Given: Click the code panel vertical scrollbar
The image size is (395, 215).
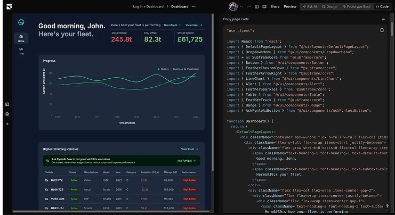Looking at the screenshot, I should coord(392,28).
